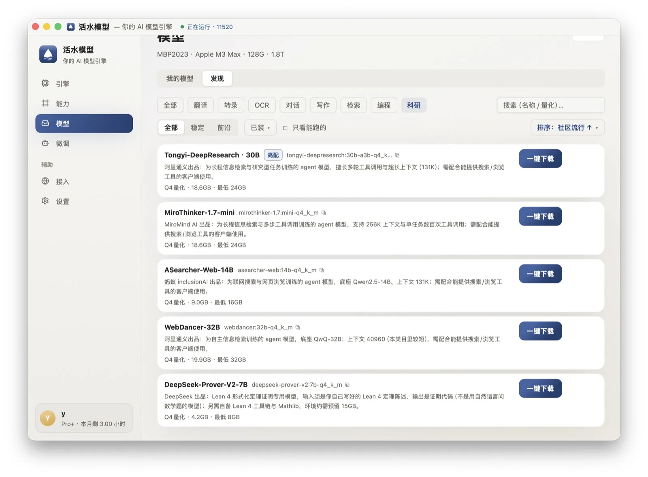Image resolution: width=648 pixels, height=477 pixels.
Task: Download ASearcher-Web-14B with 一键下载
Action: pos(540,274)
